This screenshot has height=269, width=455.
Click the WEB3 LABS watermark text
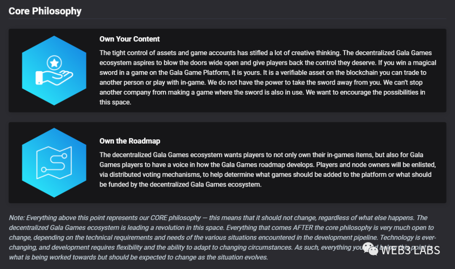pos(410,250)
